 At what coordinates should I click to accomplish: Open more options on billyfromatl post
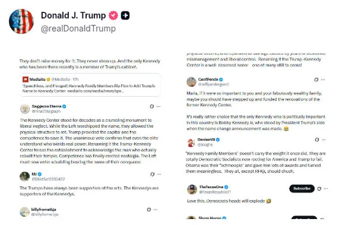pos(156,210)
